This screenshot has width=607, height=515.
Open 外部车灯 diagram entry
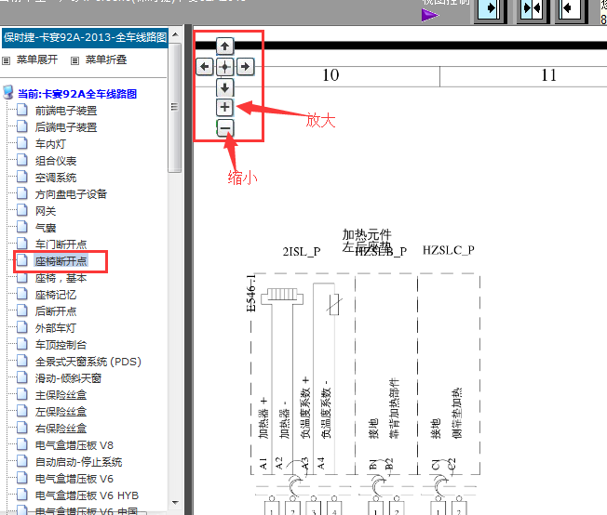pos(56,328)
